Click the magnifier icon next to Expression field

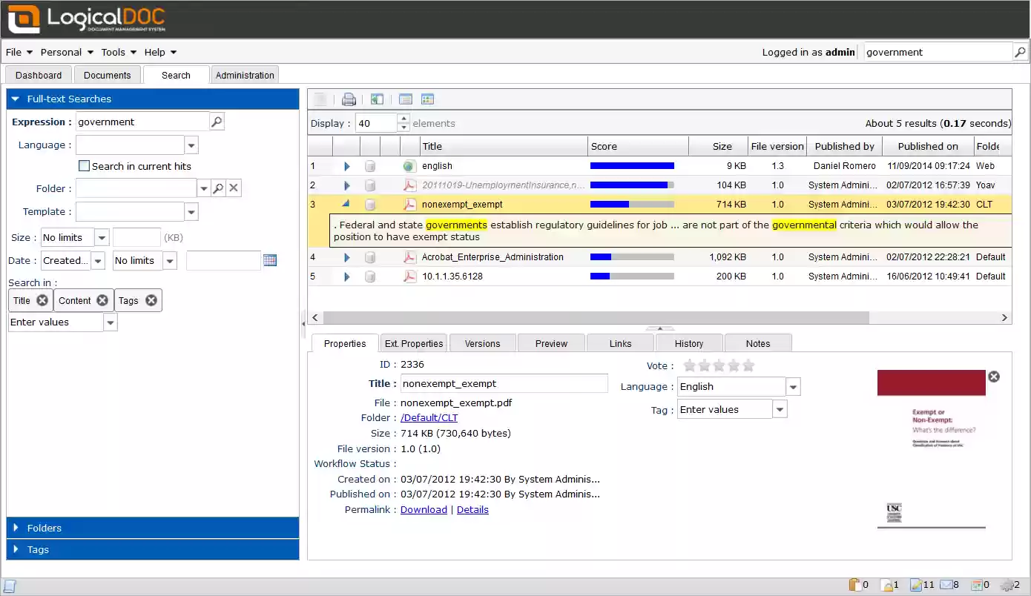point(216,121)
